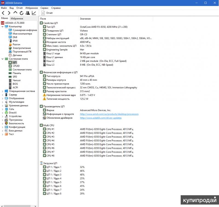The image size is (219, 207).
Task: Open the Файл menu
Action: click(4, 8)
